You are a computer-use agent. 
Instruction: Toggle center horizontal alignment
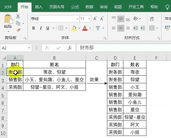click(121, 28)
